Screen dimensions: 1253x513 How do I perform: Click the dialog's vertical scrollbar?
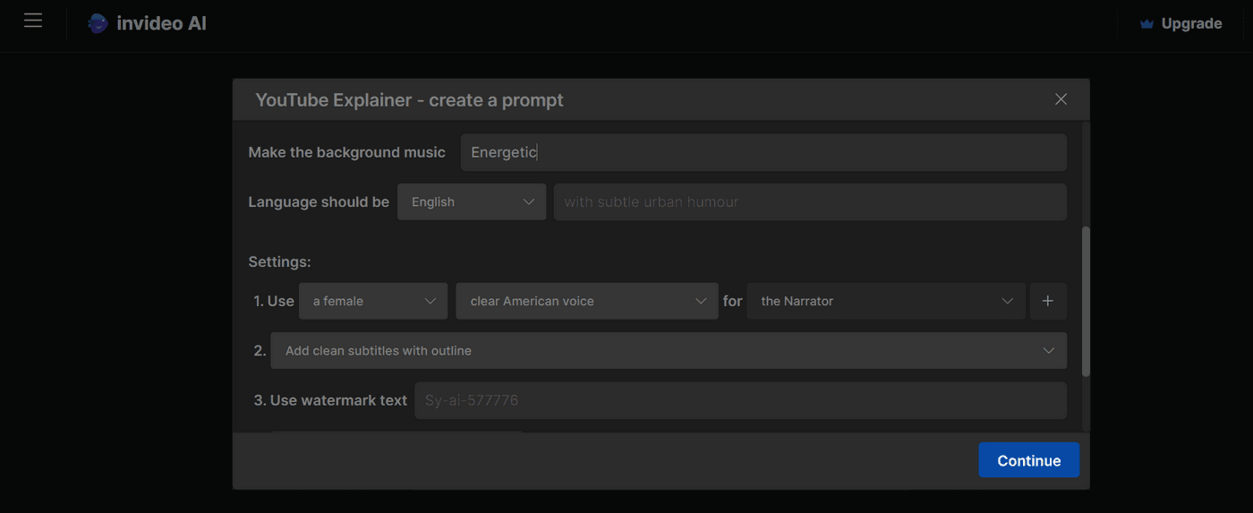click(1086, 300)
